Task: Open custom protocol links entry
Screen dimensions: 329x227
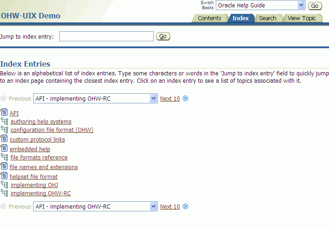Action: (x=37, y=140)
